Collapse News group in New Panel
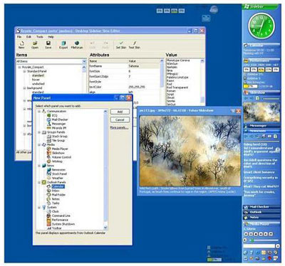 tap(39, 166)
